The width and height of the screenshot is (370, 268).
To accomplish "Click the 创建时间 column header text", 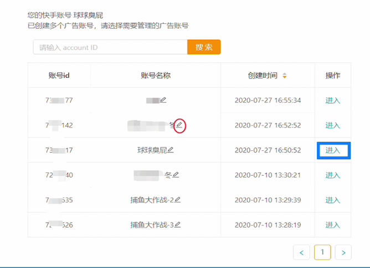I will (263, 75).
